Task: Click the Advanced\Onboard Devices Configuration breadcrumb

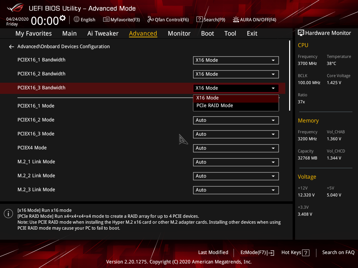Action: pyautogui.click(x=64, y=46)
